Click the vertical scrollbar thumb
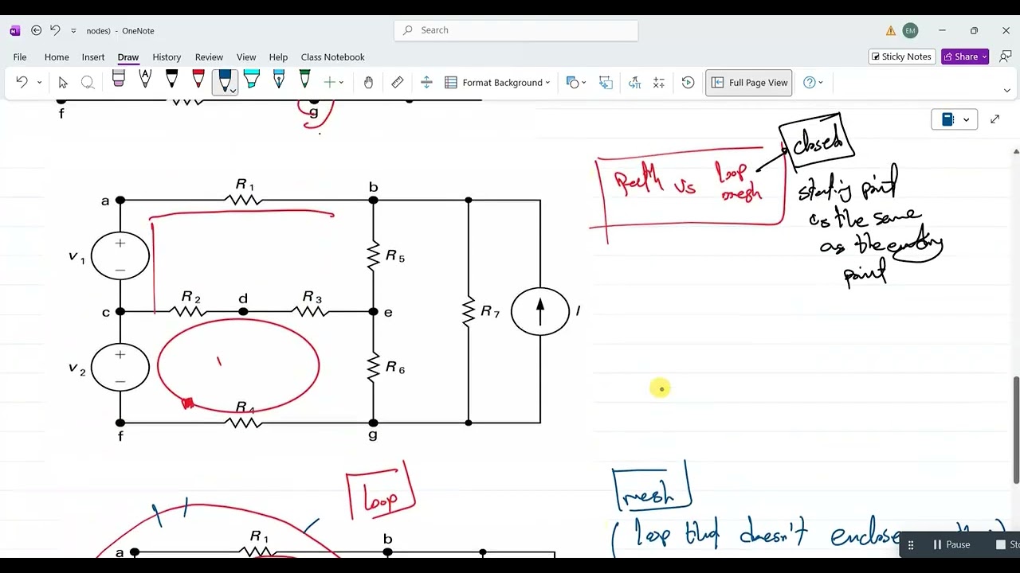This screenshot has height=573, width=1020. tap(1015, 429)
